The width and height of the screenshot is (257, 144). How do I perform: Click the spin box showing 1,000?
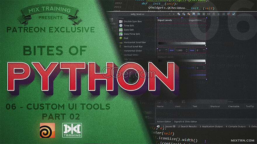tap(182, 50)
